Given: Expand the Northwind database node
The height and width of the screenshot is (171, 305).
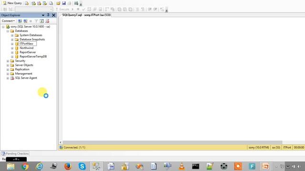Looking at the screenshot, I should pos(12,48).
